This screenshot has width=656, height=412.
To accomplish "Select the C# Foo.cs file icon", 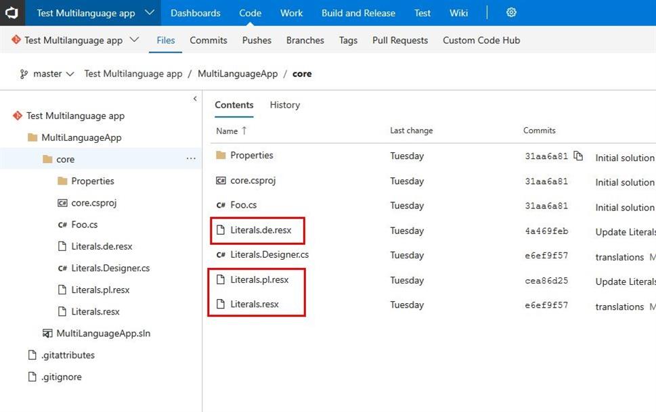I will 223,205.
